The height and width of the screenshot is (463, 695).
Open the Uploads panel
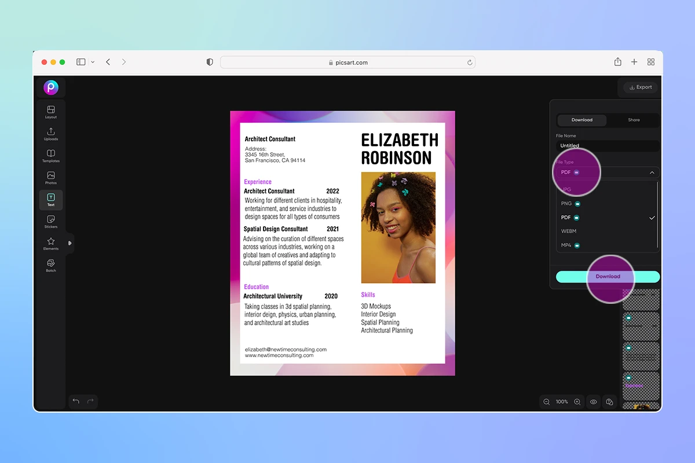click(x=50, y=134)
